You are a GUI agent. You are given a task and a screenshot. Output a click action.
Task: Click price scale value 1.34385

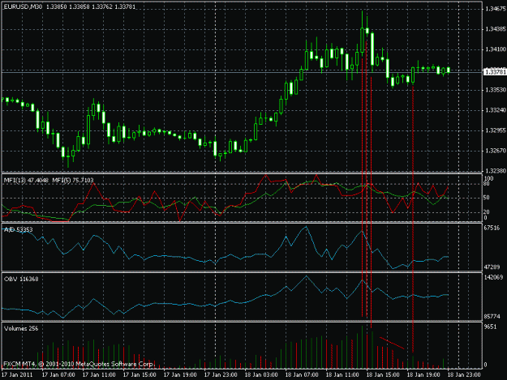coord(496,29)
